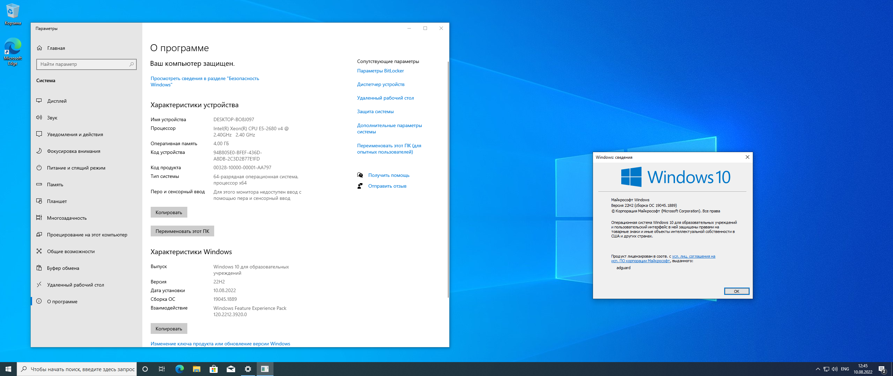Switch input language ENG indicator
This screenshot has width=893, height=376.
[845, 369]
